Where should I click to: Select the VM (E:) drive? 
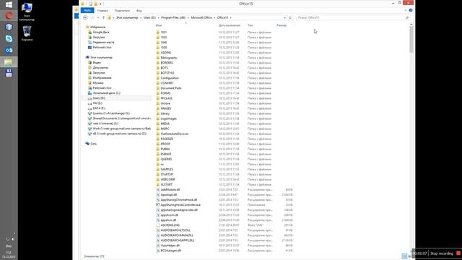(x=97, y=103)
